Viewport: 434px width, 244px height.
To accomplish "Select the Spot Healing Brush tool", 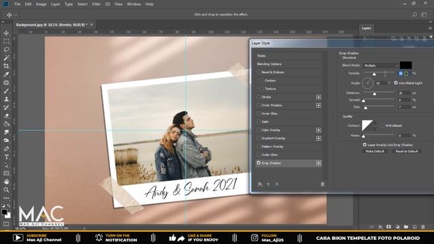I will click(6, 83).
